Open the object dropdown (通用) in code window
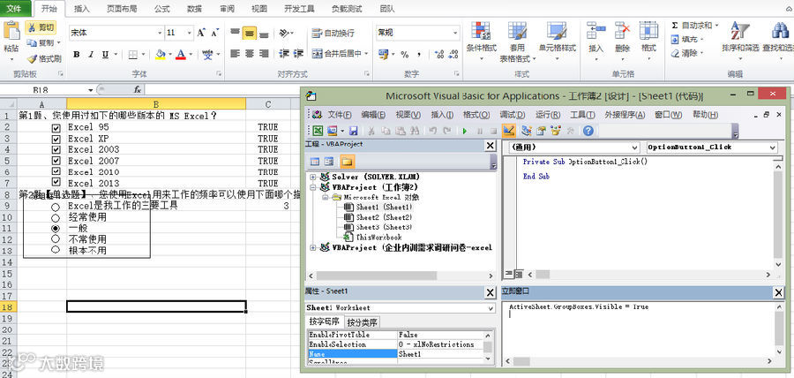The width and height of the screenshot is (794, 378). pos(635,147)
